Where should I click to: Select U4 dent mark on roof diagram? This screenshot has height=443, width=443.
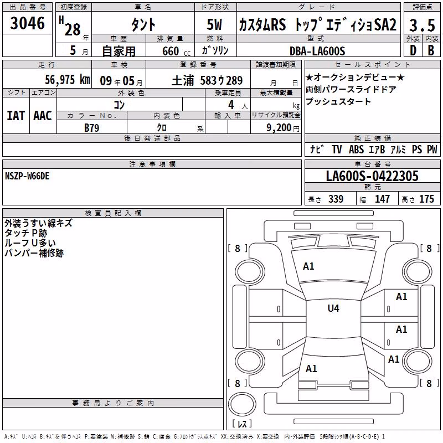coord(333,308)
